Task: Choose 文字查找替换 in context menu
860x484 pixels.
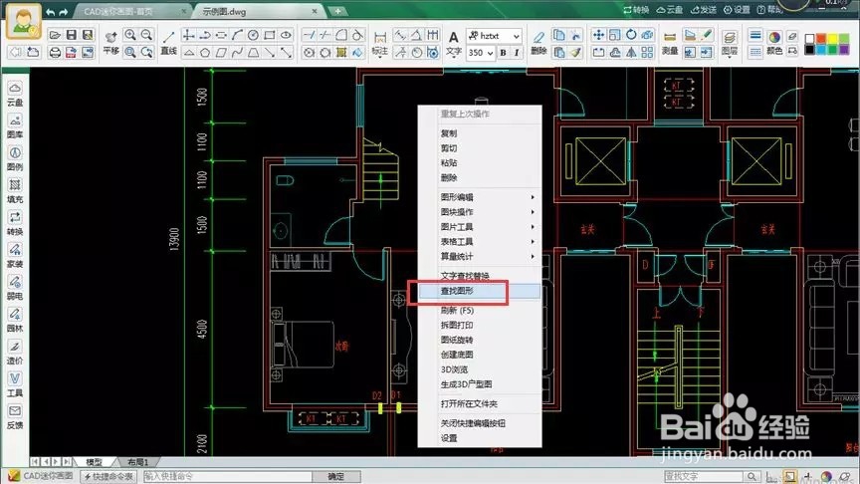Action: [480, 276]
